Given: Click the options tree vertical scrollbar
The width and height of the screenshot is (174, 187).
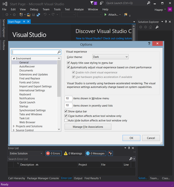Looking at the screenshot, I should (59, 94).
